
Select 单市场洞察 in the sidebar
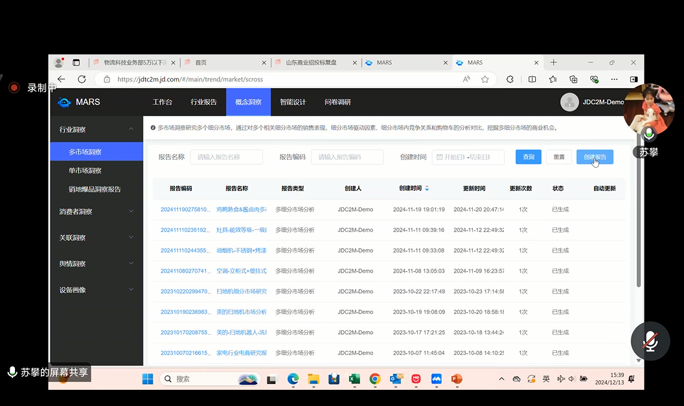[x=85, y=170]
